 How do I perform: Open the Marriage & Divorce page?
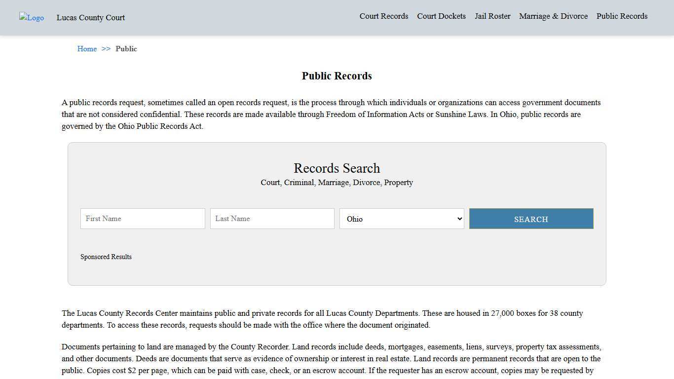click(x=553, y=16)
